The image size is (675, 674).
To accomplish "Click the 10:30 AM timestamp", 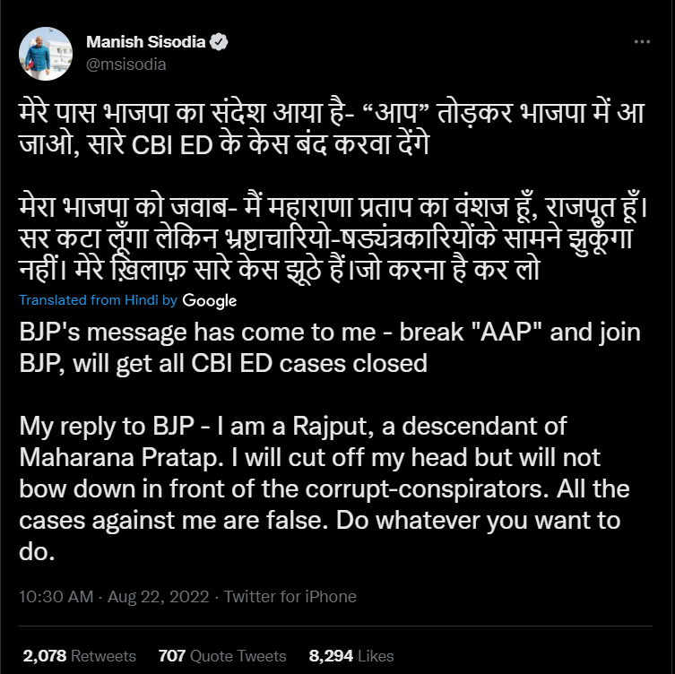I will (x=56, y=596).
